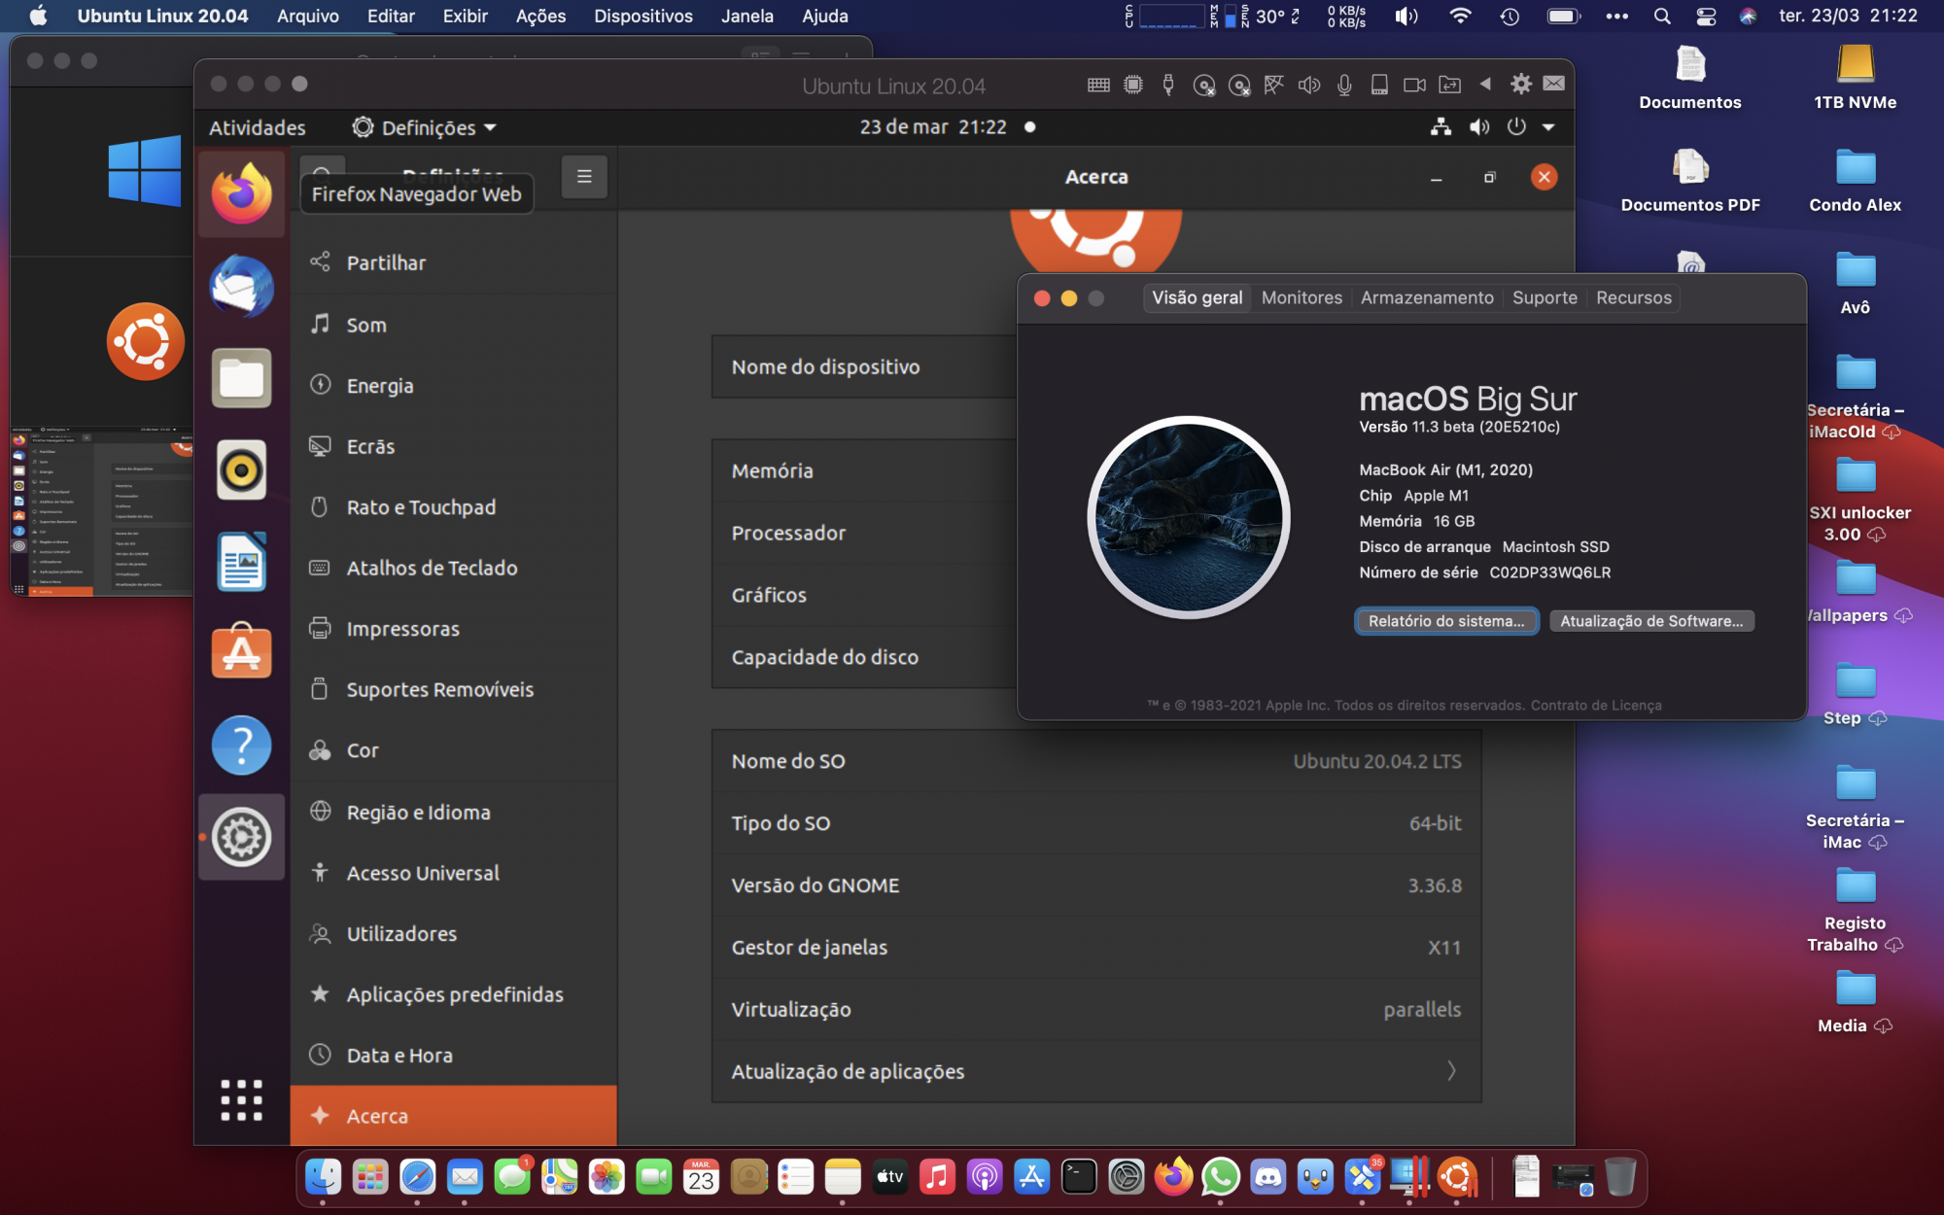This screenshot has height=1215, width=1944.
Task: Open the hamburger menu in Definições
Action: 584,177
